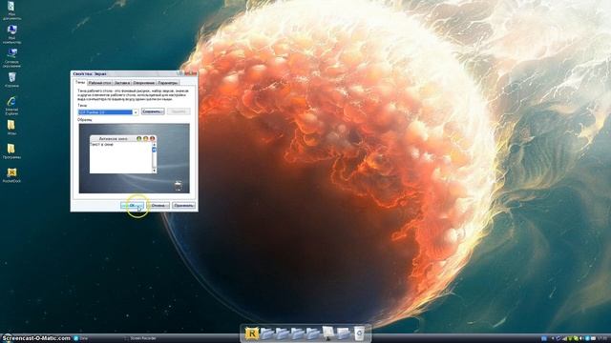The height and width of the screenshot is (343, 611).
Task: Switch to the Темы tab
Action: tap(79, 83)
